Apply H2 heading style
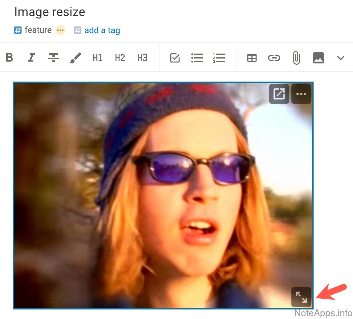 pos(120,58)
